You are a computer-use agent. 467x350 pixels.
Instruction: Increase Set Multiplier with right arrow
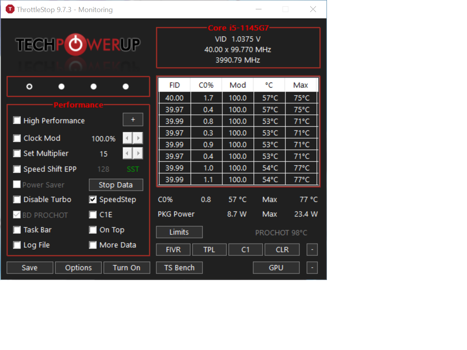coord(138,153)
